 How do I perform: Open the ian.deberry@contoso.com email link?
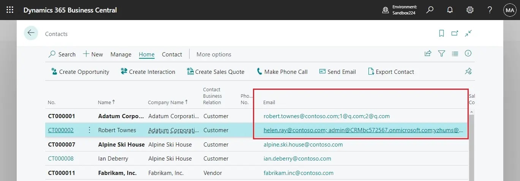(297, 158)
